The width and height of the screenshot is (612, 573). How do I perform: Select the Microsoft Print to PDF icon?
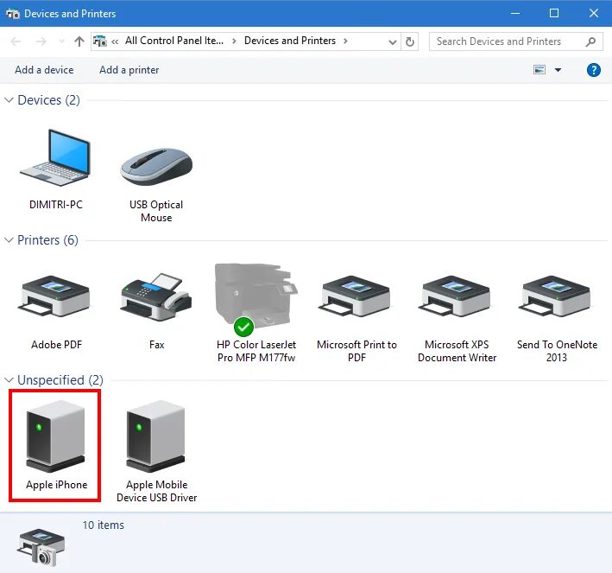coord(355,296)
